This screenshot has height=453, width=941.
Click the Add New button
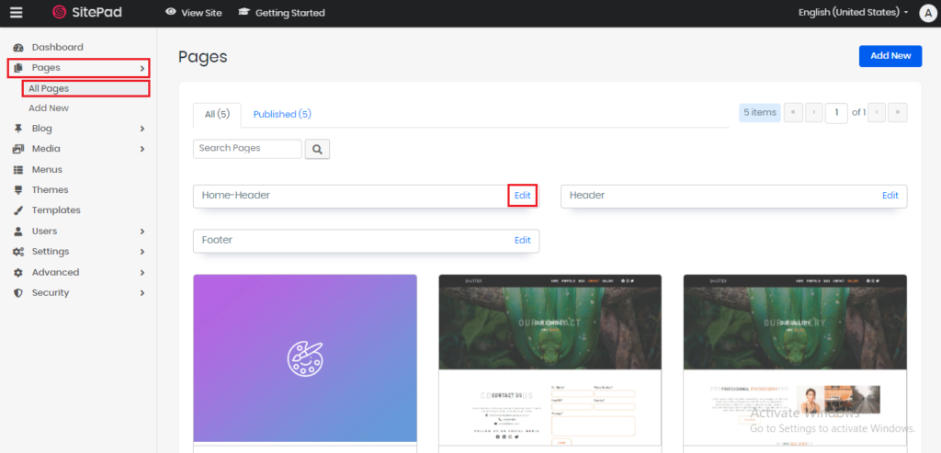pos(890,56)
